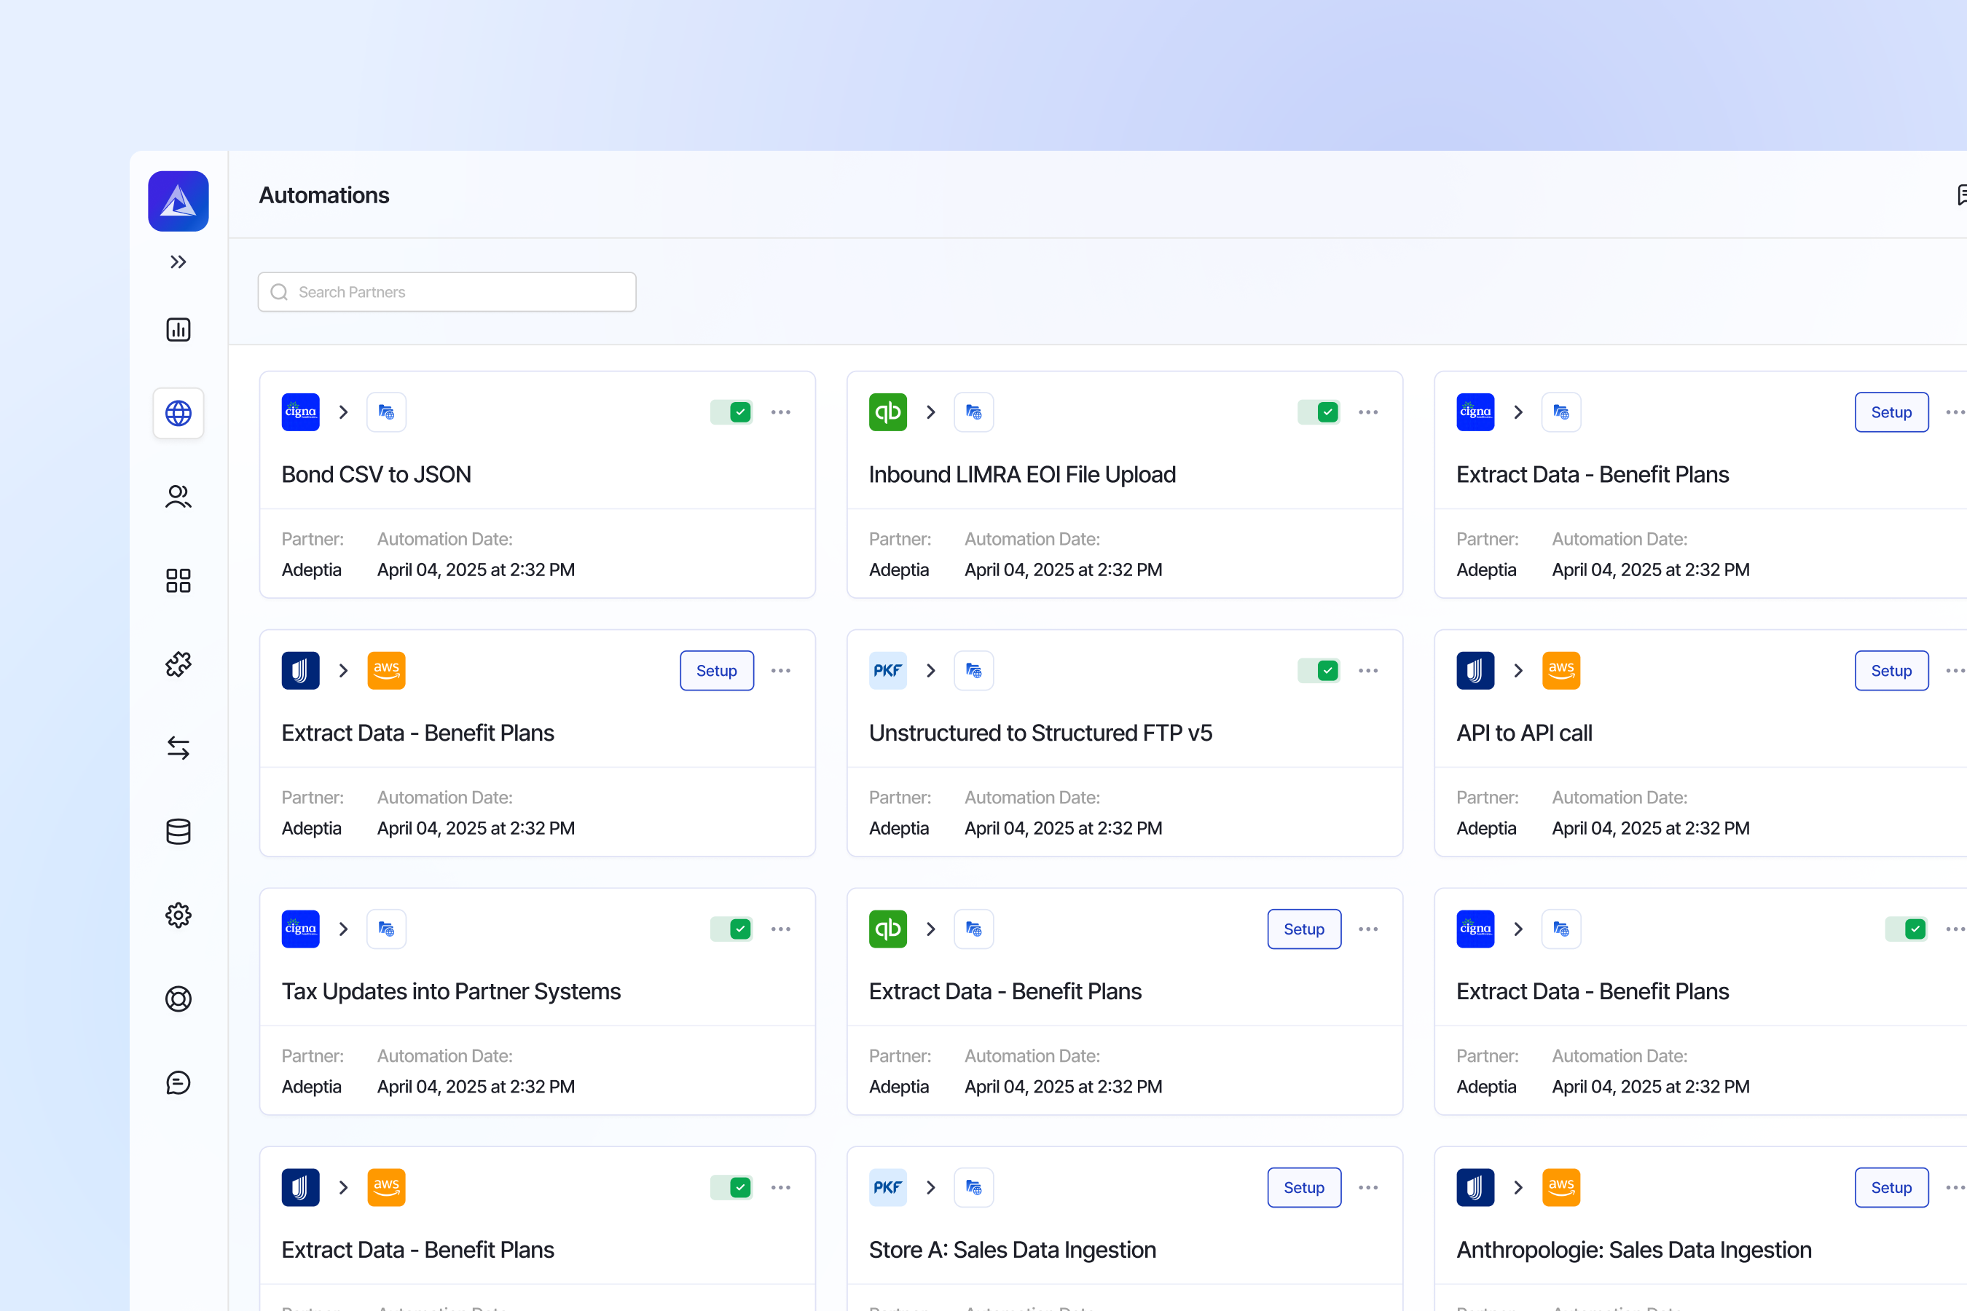Expand the sidebar with double chevron

(x=178, y=262)
